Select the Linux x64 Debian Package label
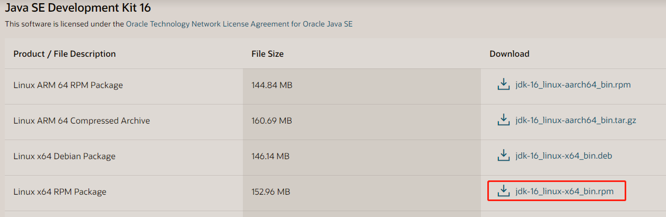Screen dimensions: 666x217 pyautogui.click(x=64, y=156)
